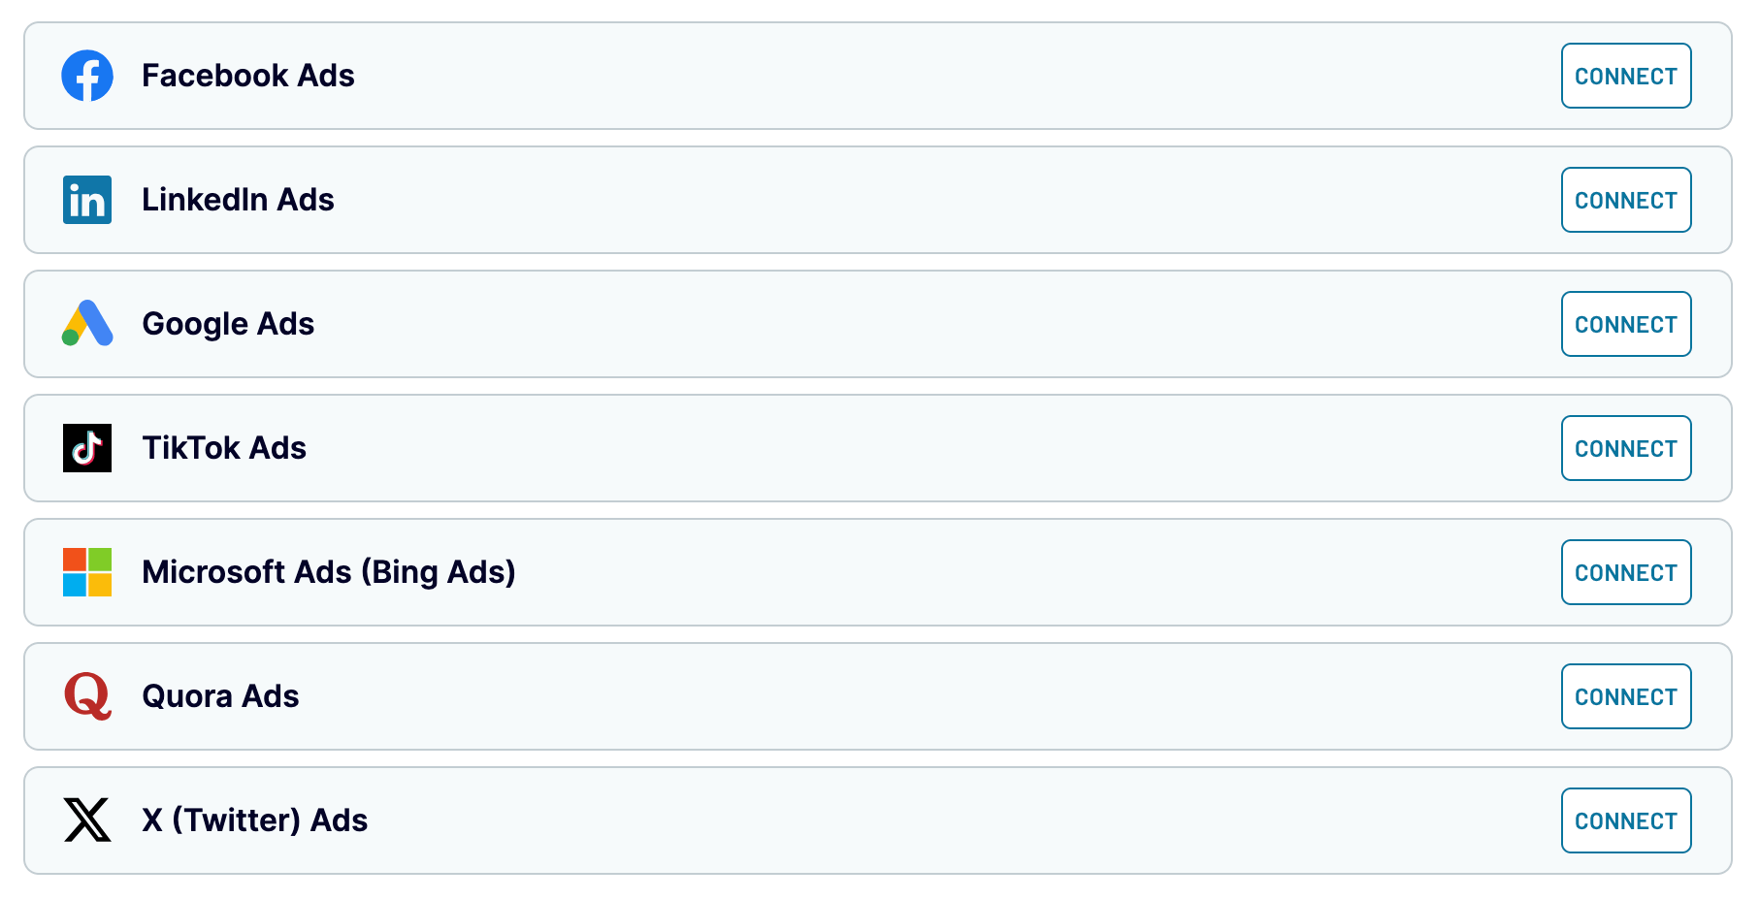This screenshot has height=900, width=1760.
Task: Connect the Quora Ads integration
Action: click(x=1626, y=696)
